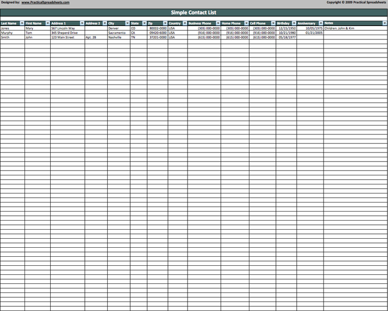388x311 pixels.
Task: Click the Nashville city cell
Action: [x=119, y=37]
